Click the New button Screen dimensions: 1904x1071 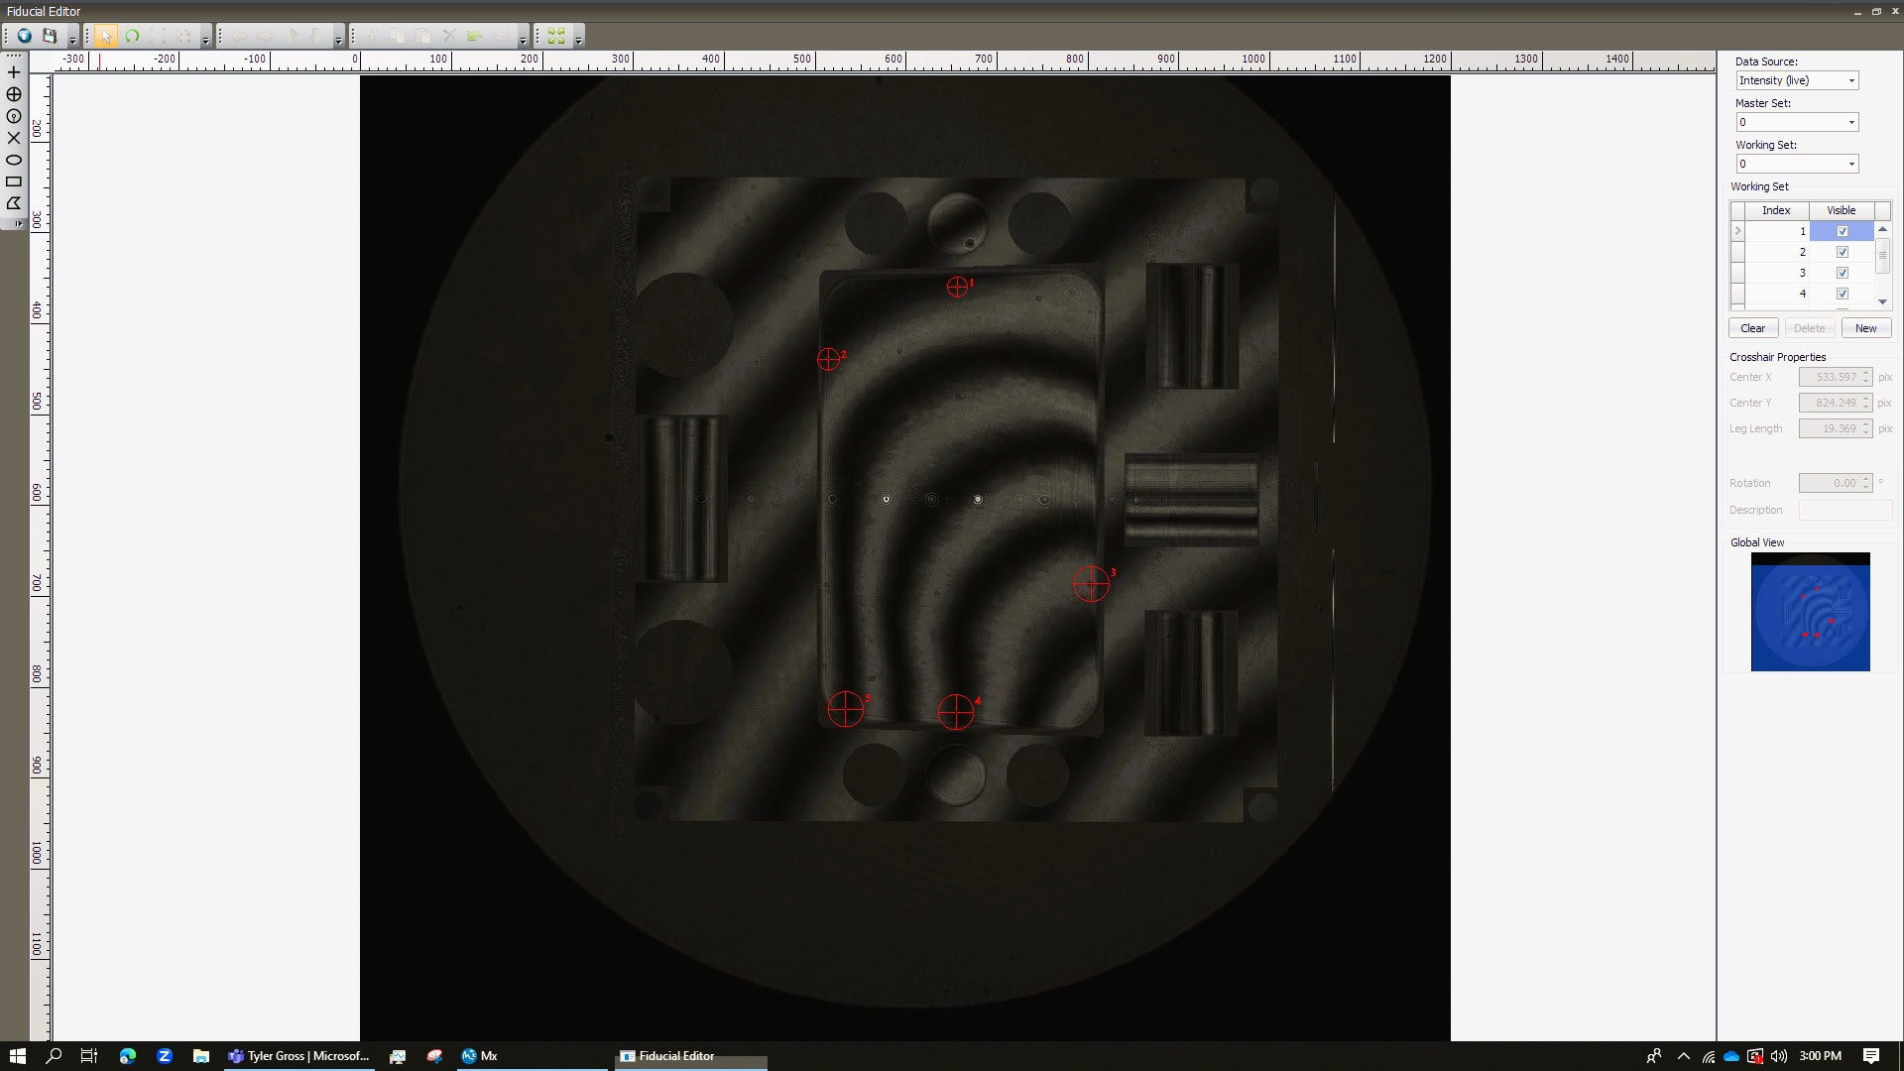tap(1865, 328)
